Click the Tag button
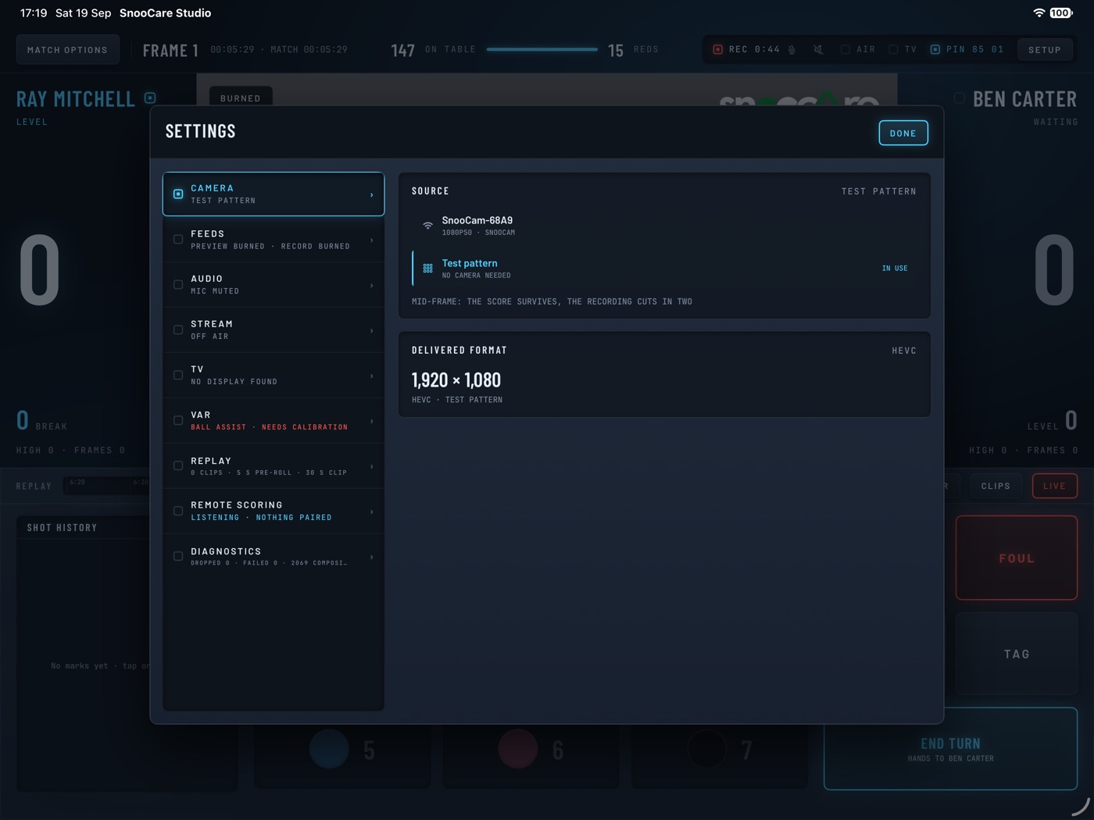This screenshot has height=820, width=1094. (x=1017, y=654)
